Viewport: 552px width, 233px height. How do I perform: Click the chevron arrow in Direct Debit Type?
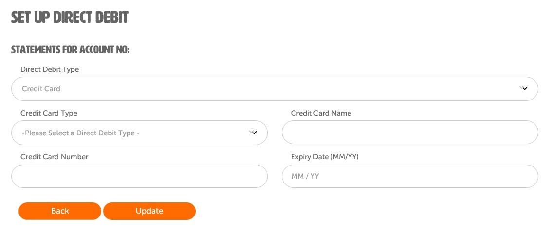[x=523, y=88]
